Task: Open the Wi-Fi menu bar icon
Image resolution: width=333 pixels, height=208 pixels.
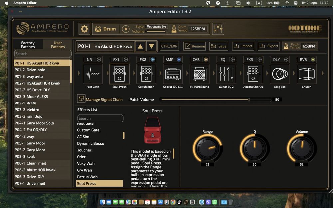Action: click(287, 3)
